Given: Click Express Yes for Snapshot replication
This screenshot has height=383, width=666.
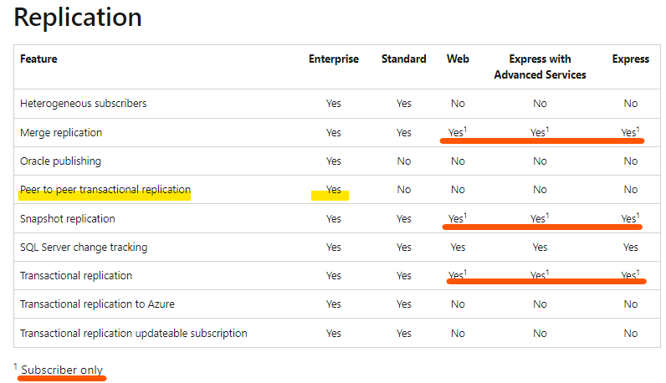Looking at the screenshot, I should tap(630, 217).
